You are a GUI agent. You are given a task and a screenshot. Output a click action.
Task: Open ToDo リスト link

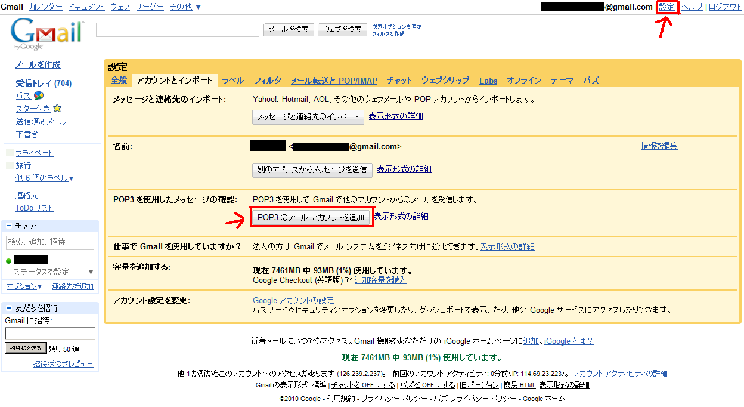tap(35, 208)
